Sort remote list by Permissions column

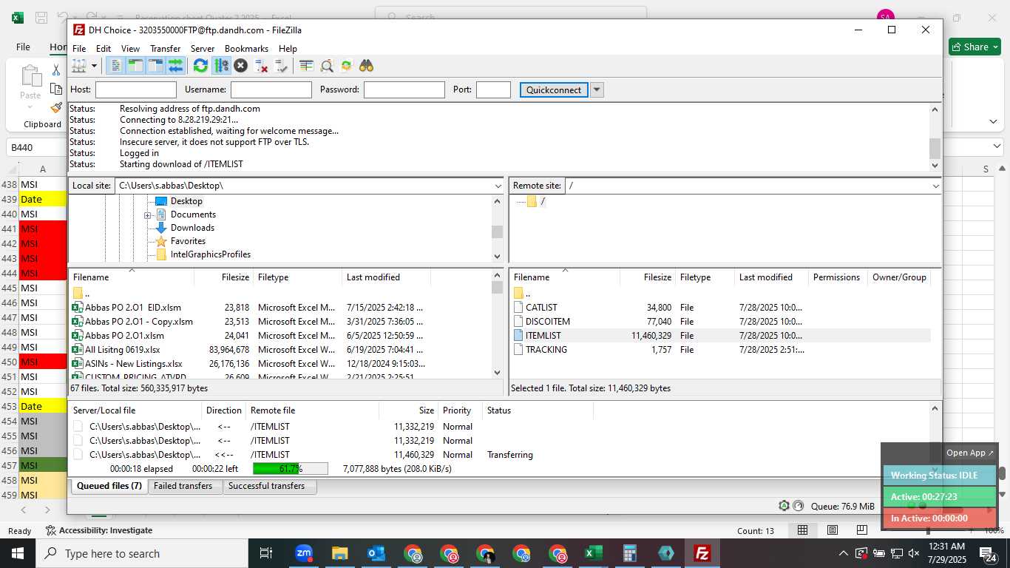pyautogui.click(x=837, y=277)
